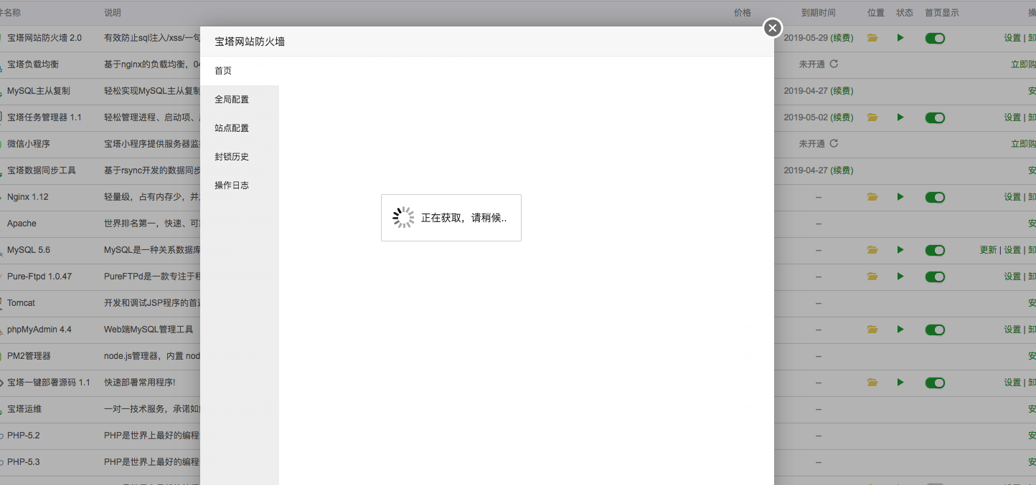
Task: Click status play icon for 宝塔任务管理器 1.1
Action: pyautogui.click(x=900, y=117)
